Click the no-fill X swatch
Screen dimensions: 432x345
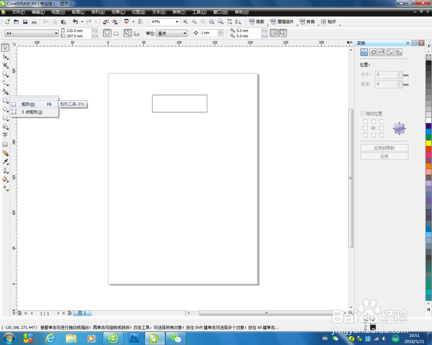click(x=429, y=57)
